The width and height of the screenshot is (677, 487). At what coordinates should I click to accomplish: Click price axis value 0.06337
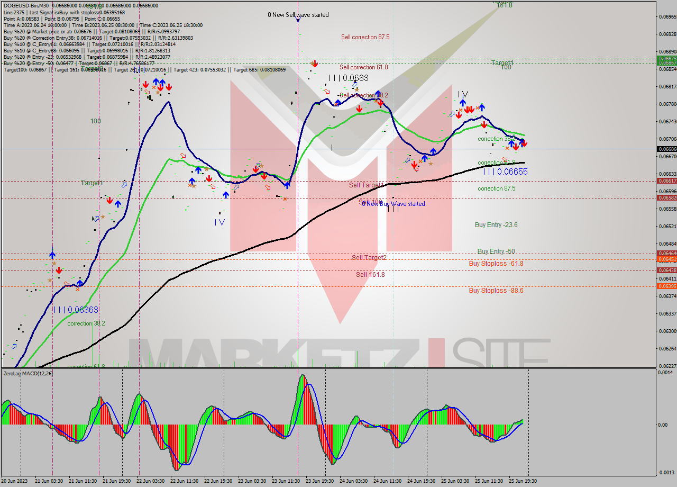point(667,313)
